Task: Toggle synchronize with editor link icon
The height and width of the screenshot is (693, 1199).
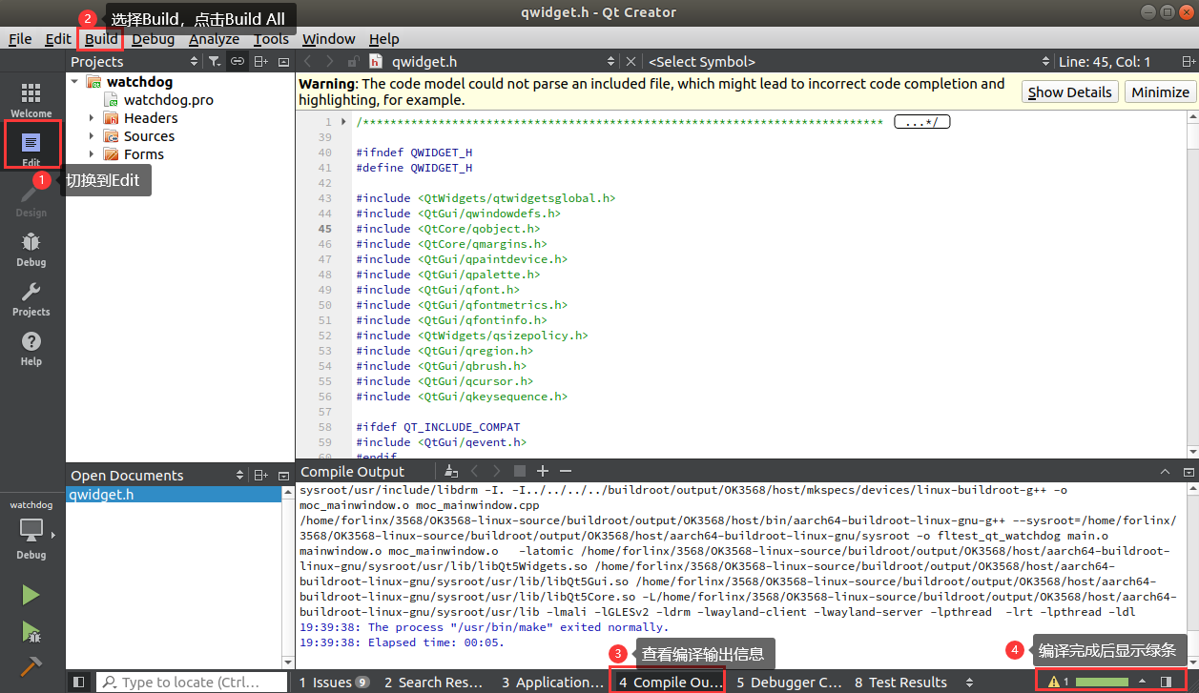Action: pos(238,62)
